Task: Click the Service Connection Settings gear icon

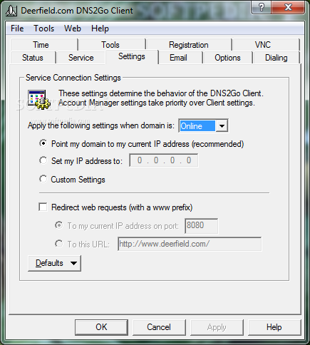Action: click(x=39, y=100)
